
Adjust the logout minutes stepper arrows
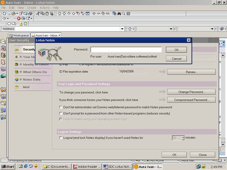(183, 138)
